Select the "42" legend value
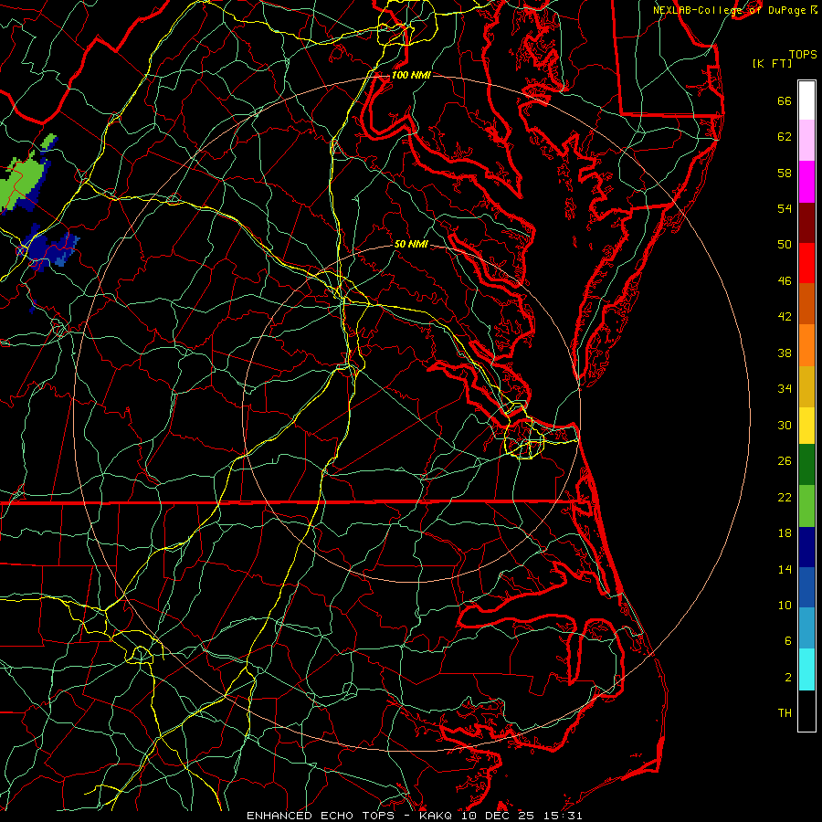822x822 pixels. 785,317
